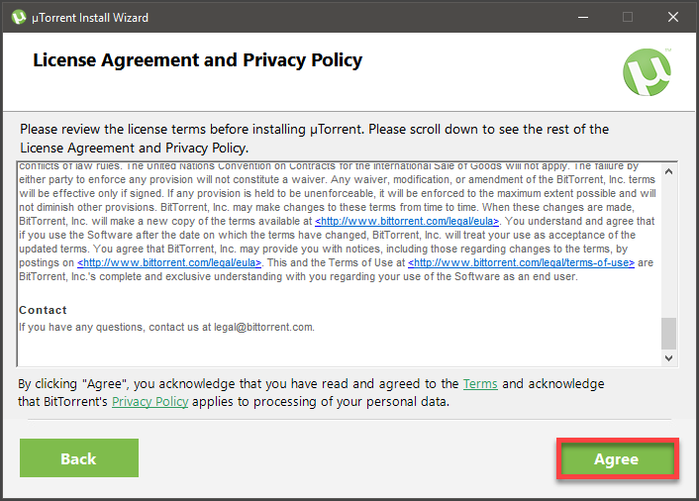Open the eula link after "postings on"
699x501 pixels.
(x=169, y=262)
